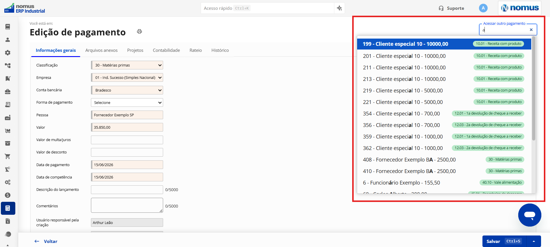
Task: Click the print icon beside page title
Action: [x=139, y=31]
